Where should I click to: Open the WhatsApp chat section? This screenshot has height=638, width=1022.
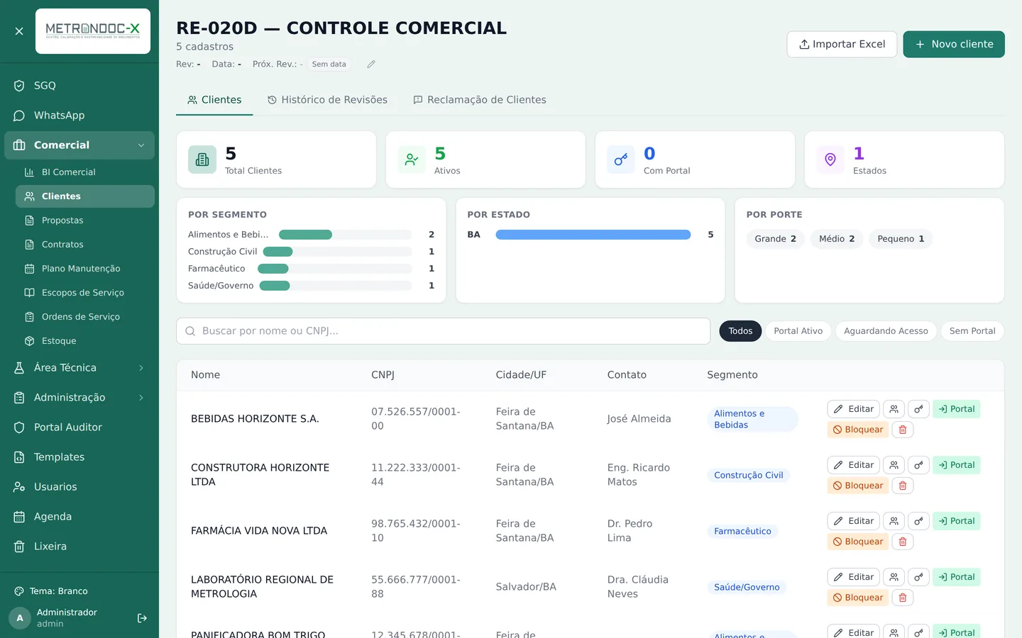coord(79,116)
